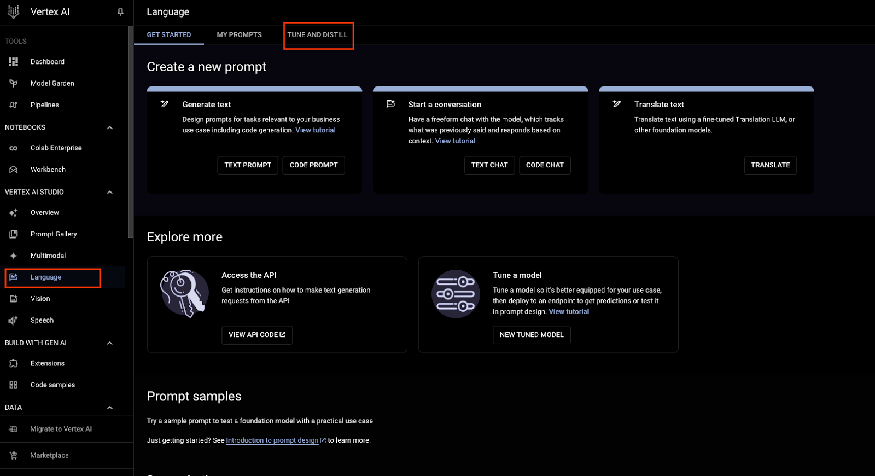The image size is (875, 476).
Task: Click the Code Prompt button
Action: (314, 165)
